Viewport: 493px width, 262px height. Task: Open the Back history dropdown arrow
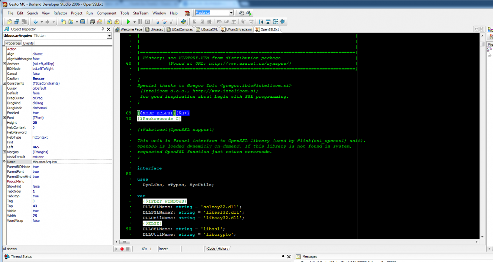pyautogui.click(x=42, y=22)
